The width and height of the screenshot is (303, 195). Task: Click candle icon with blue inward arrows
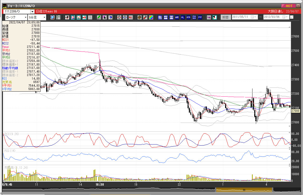point(125,17)
